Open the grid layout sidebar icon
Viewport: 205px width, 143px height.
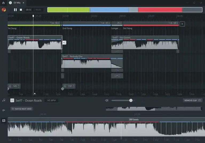coord(4,121)
